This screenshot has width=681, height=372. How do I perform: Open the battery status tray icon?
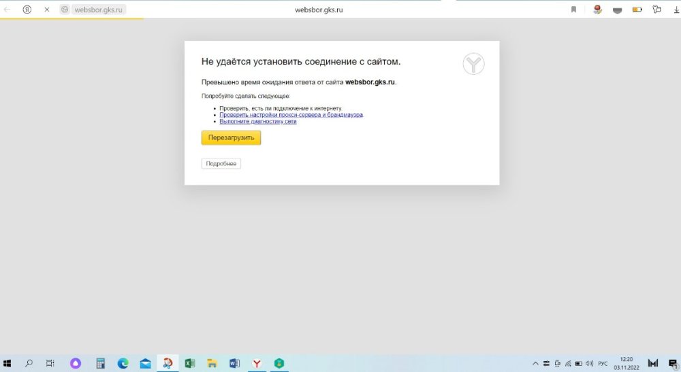579,363
